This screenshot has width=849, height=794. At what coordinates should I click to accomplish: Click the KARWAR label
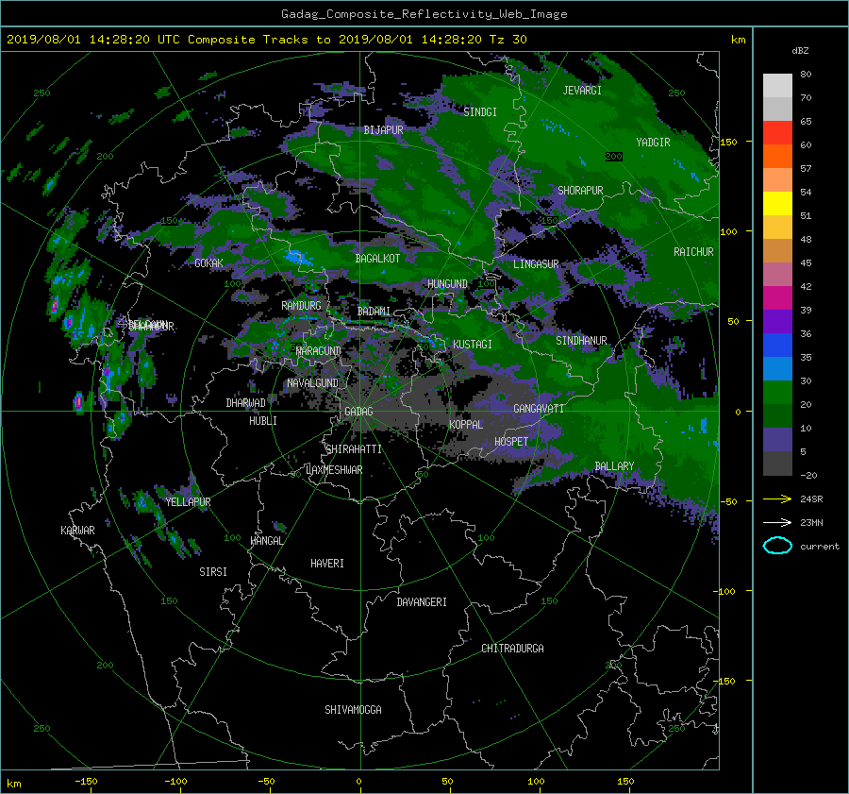click(x=77, y=531)
